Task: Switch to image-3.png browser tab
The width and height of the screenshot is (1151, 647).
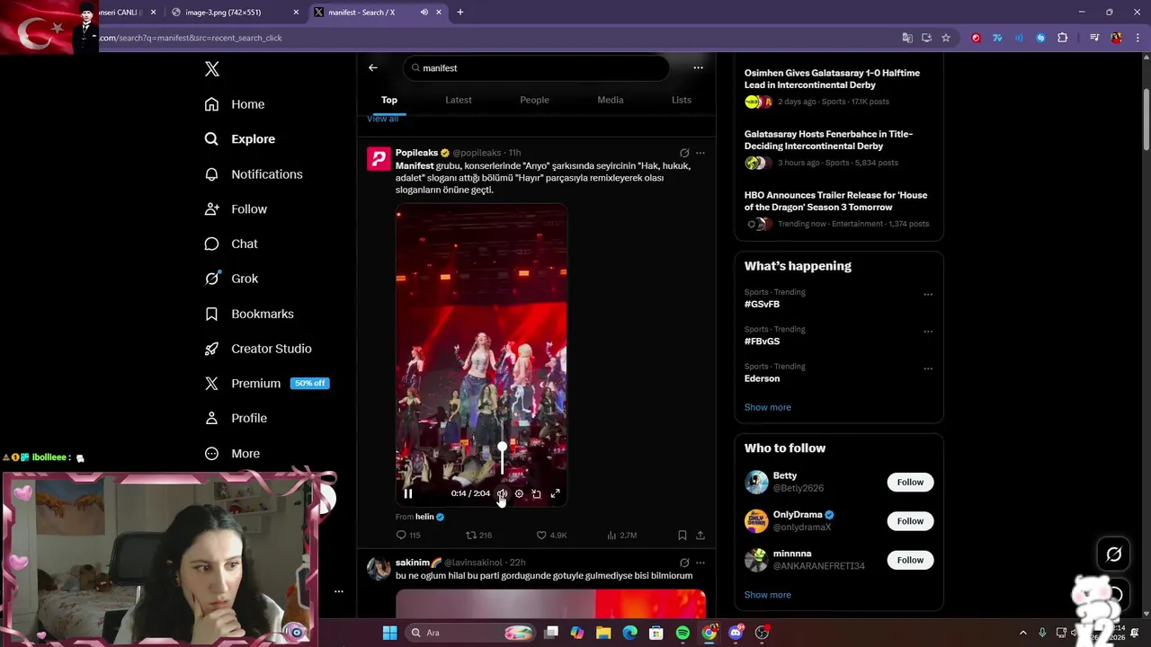Action: tap(236, 13)
